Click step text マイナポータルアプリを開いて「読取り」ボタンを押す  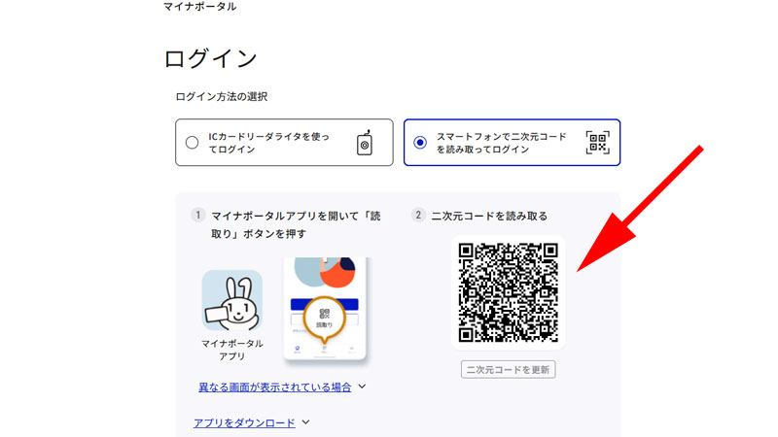coord(296,225)
